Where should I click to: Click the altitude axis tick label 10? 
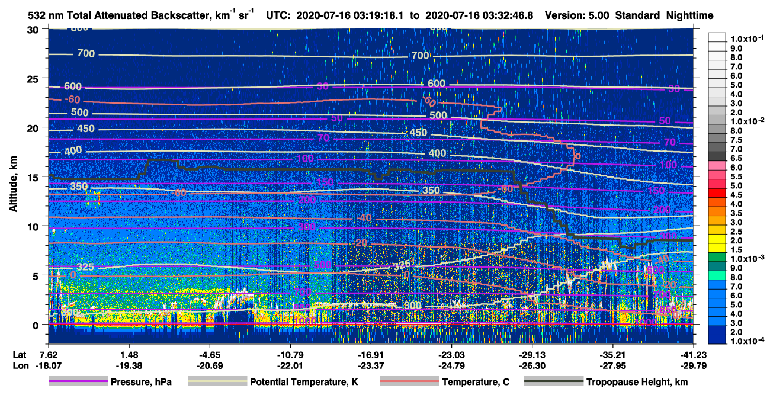point(34,226)
